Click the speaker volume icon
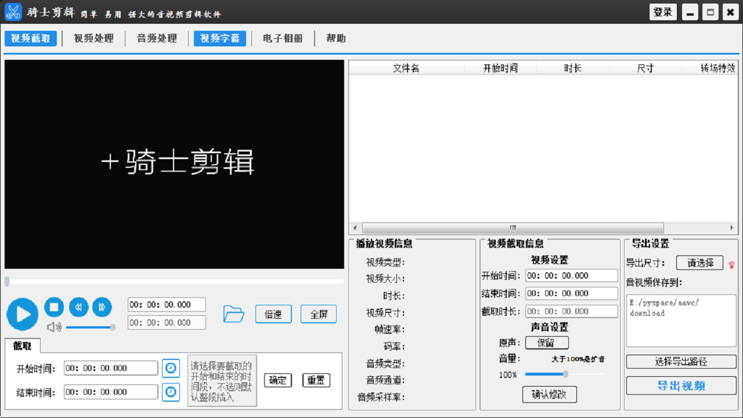This screenshot has width=743, height=418. coord(54,327)
